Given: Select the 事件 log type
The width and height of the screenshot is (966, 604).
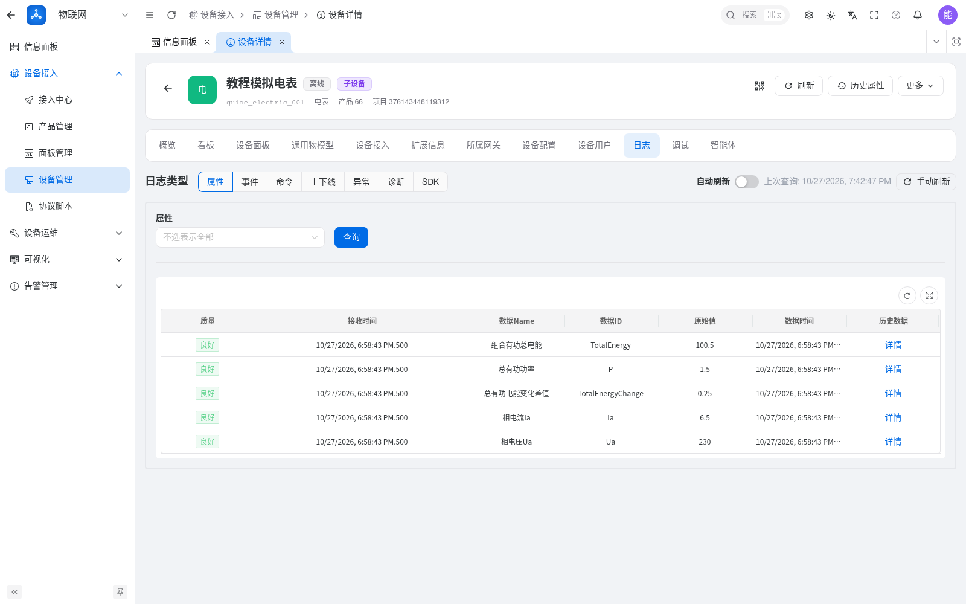Looking at the screenshot, I should (250, 182).
